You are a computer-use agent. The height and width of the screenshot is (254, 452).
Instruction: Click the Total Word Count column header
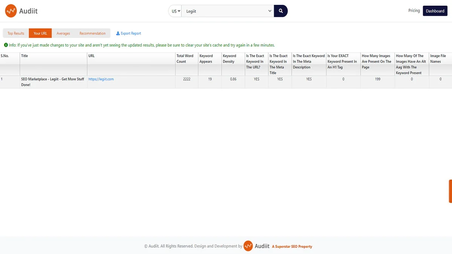pos(185,59)
